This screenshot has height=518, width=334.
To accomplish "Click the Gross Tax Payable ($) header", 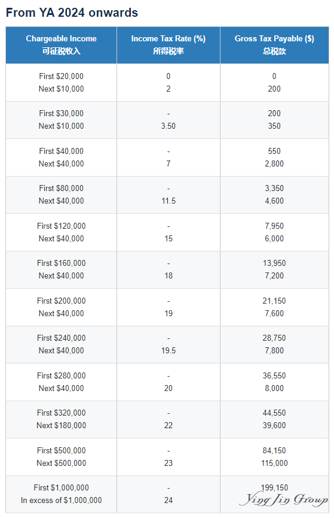I will pyautogui.click(x=274, y=45).
